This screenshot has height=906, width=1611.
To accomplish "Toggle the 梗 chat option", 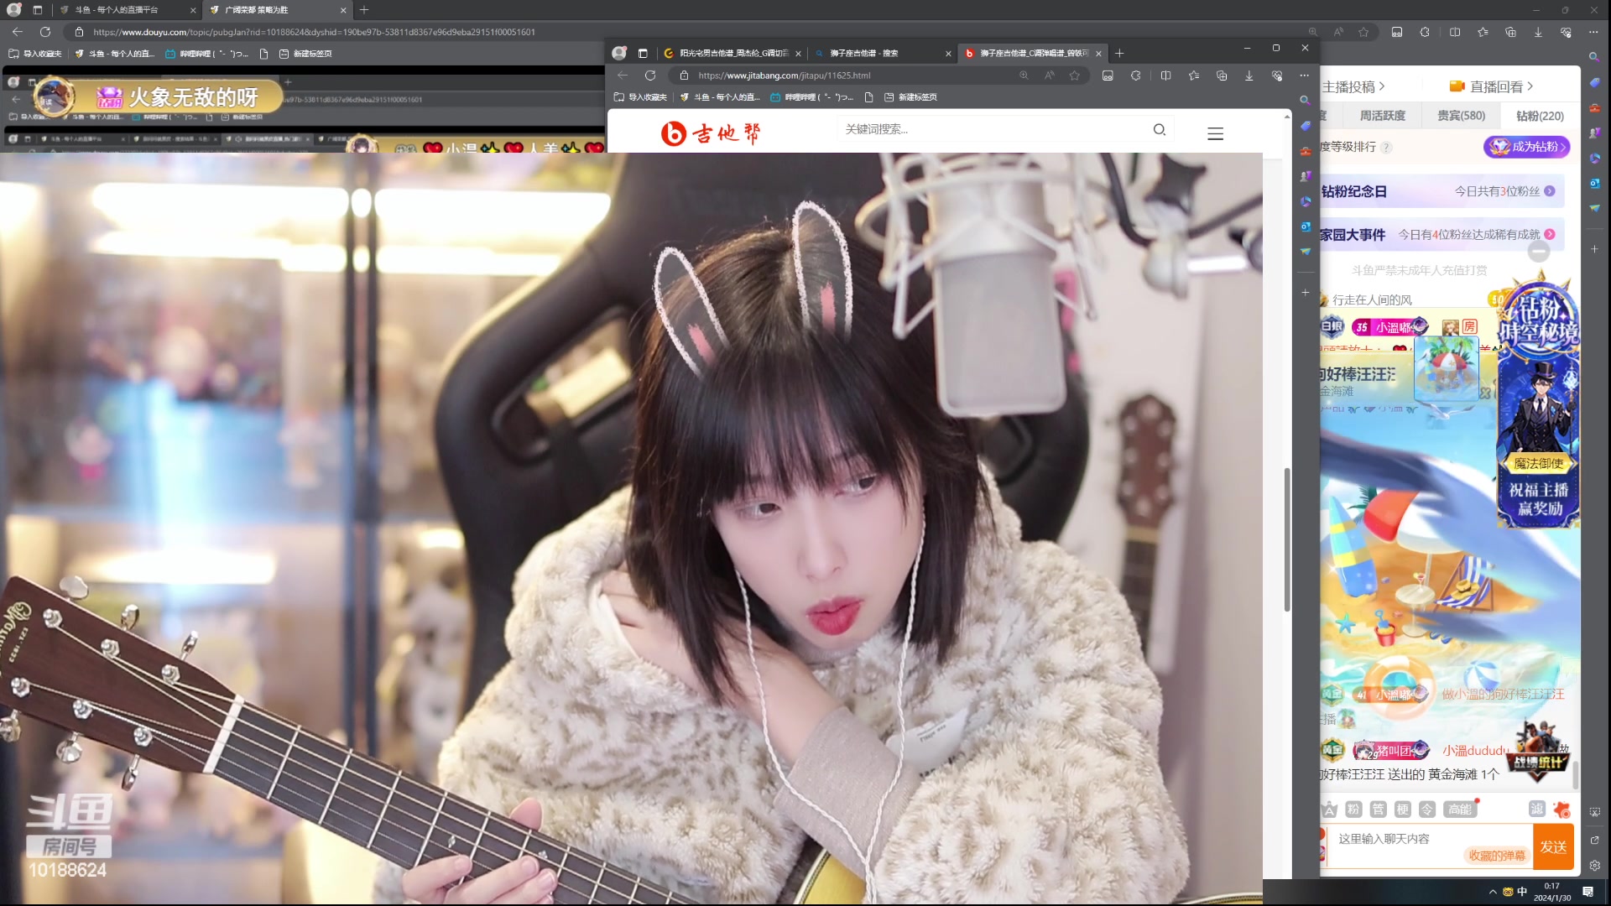I will click(x=1402, y=809).
